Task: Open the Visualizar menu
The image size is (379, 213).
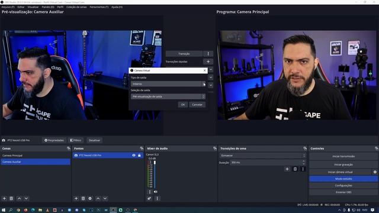Action: point(33,7)
